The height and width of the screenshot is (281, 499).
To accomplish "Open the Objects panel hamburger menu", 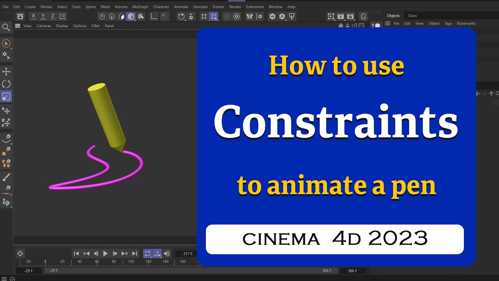I will [388, 23].
